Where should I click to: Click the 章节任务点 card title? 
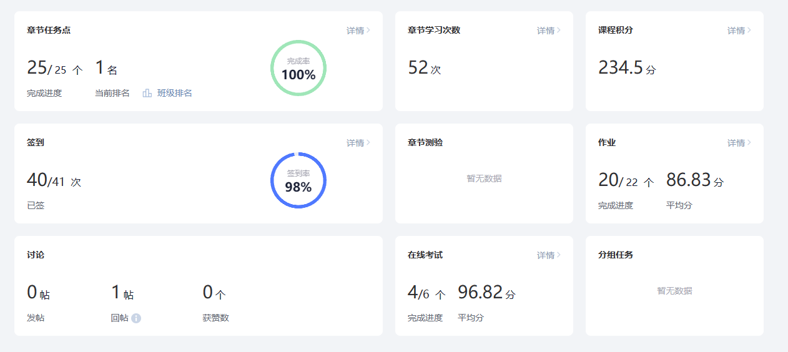click(49, 30)
